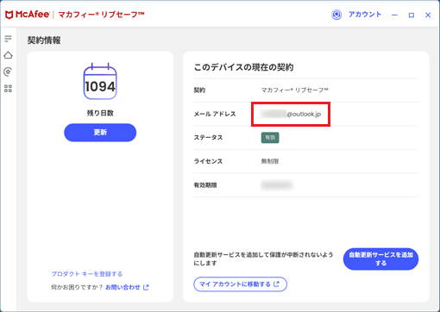Click the blurred 有効期限 date value
This screenshot has width=440, height=312.
coord(277,185)
